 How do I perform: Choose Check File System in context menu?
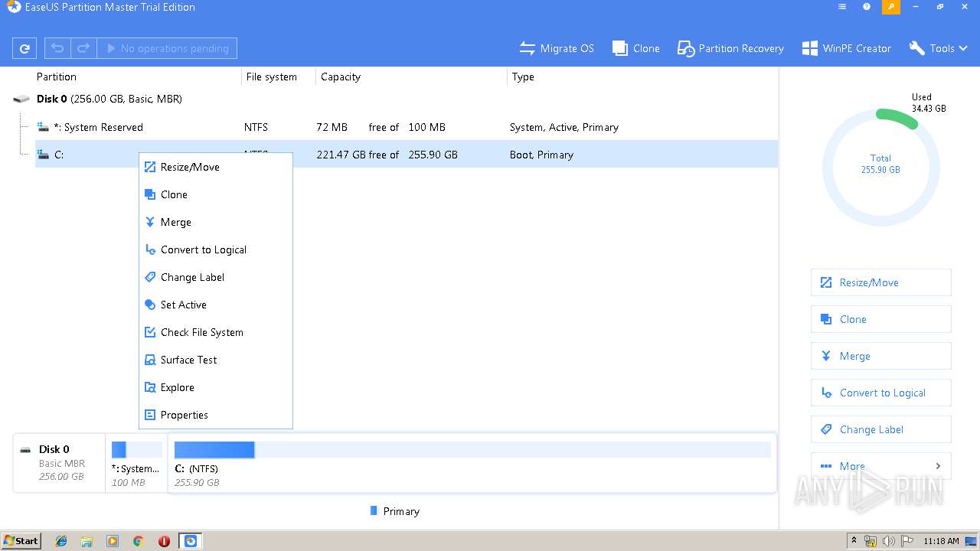[x=216, y=332]
